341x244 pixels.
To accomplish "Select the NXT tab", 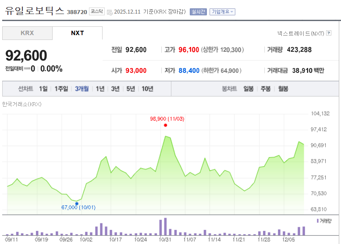I will click(x=78, y=33).
